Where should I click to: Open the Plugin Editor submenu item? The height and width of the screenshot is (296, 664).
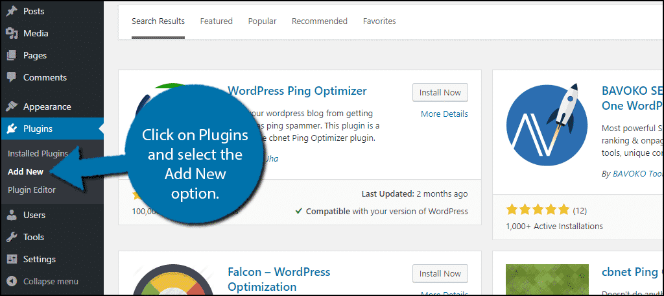click(32, 190)
